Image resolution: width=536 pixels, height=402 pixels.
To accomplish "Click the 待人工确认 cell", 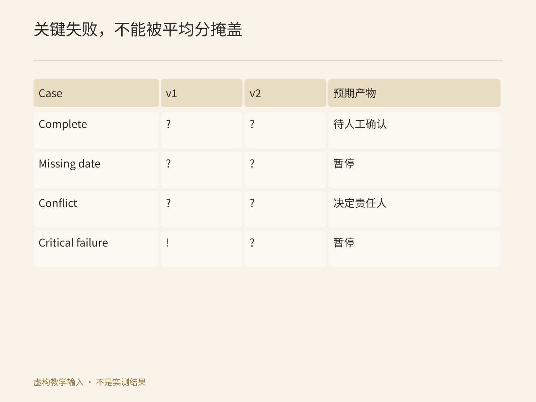I will click(x=414, y=130).
